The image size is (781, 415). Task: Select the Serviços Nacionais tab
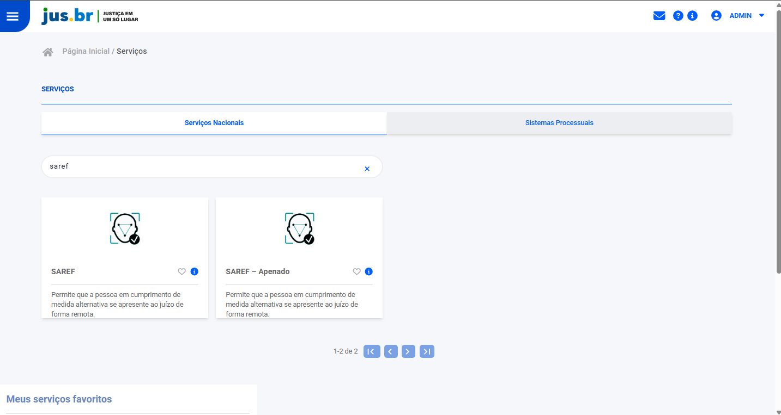[214, 123]
